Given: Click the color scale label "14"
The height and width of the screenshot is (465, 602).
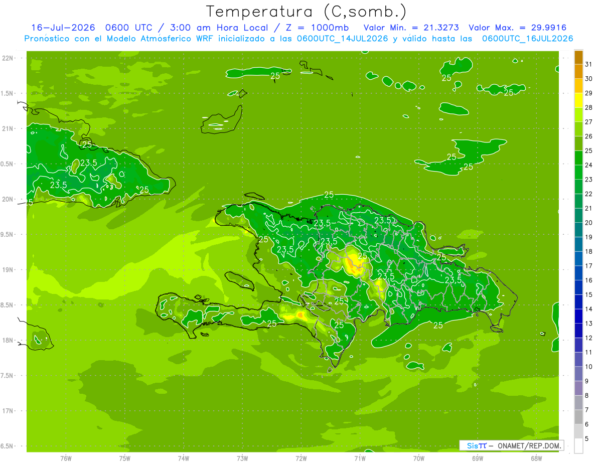Looking at the screenshot, I should [x=589, y=309].
